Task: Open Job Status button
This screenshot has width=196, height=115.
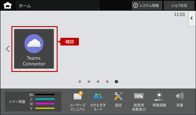Action: pyautogui.click(x=179, y=6)
